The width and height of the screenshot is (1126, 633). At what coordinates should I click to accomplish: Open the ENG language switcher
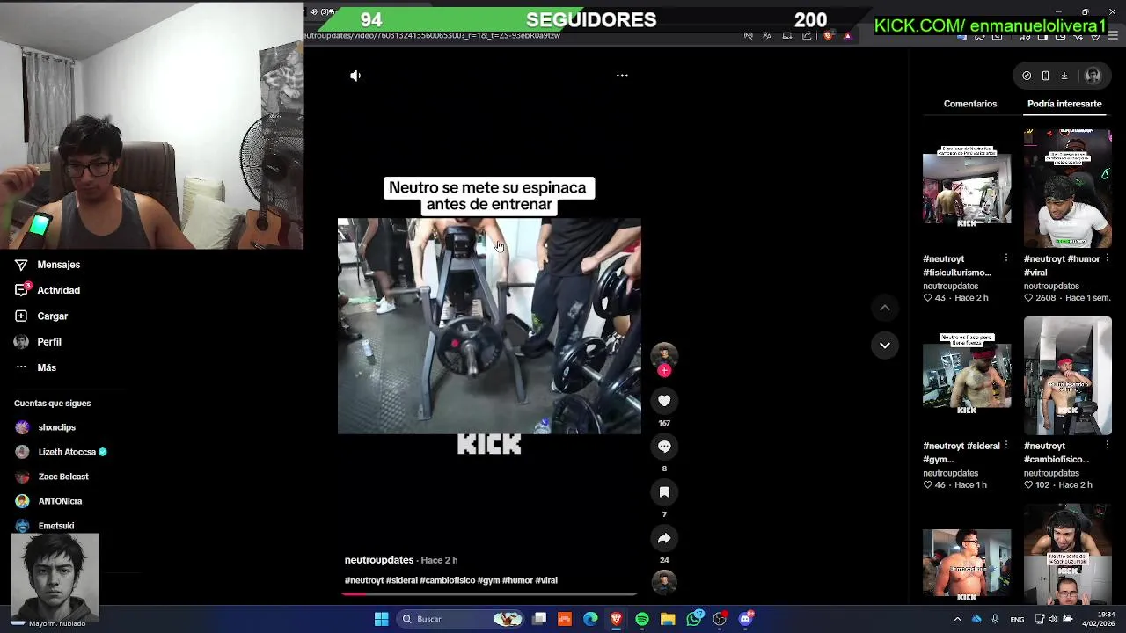[x=1017, y=620]
